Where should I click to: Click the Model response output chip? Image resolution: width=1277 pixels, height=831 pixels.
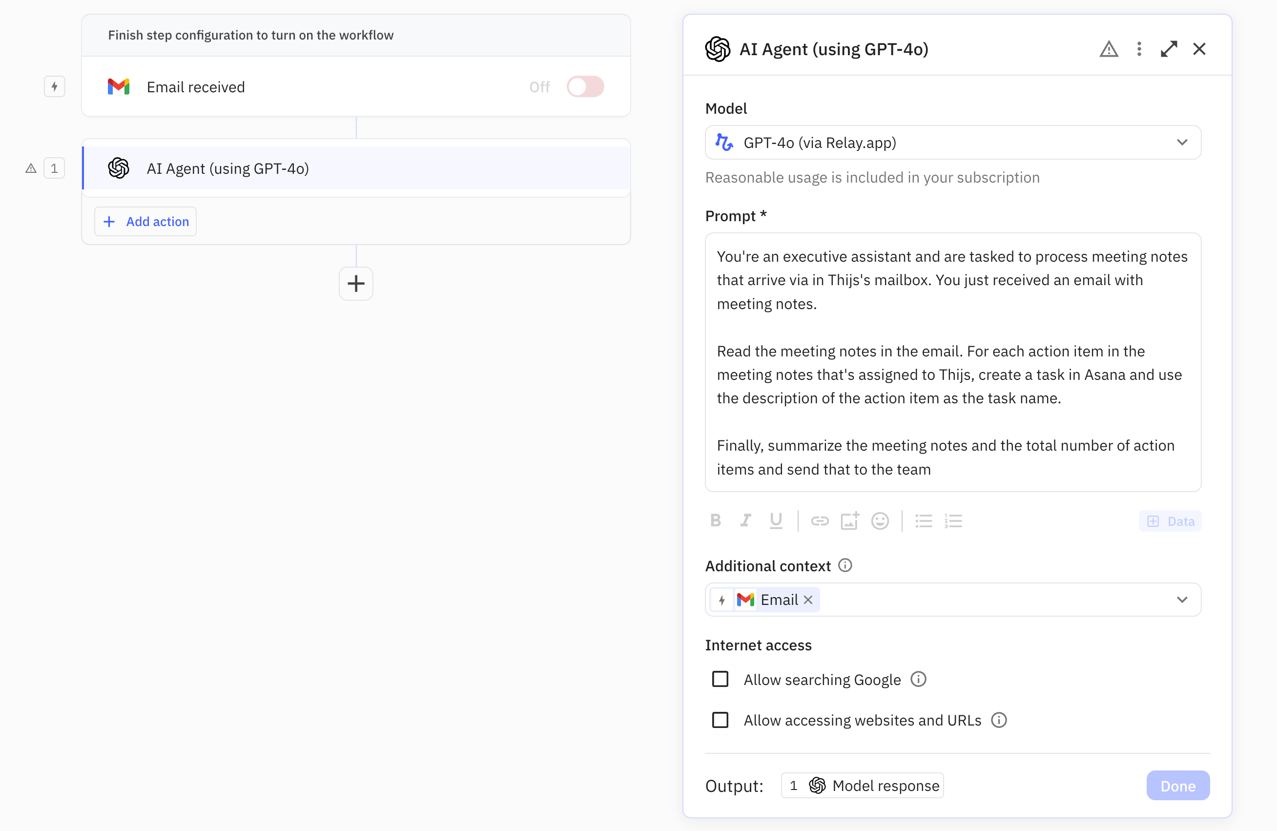click(862, 786)
